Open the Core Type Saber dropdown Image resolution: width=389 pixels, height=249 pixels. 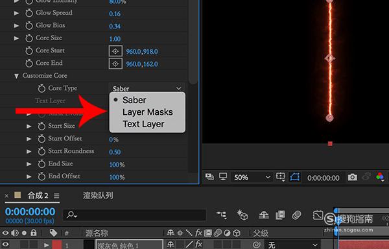147,88
